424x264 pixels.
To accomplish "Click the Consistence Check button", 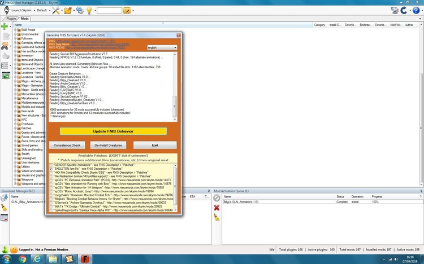I will point(67,145).
